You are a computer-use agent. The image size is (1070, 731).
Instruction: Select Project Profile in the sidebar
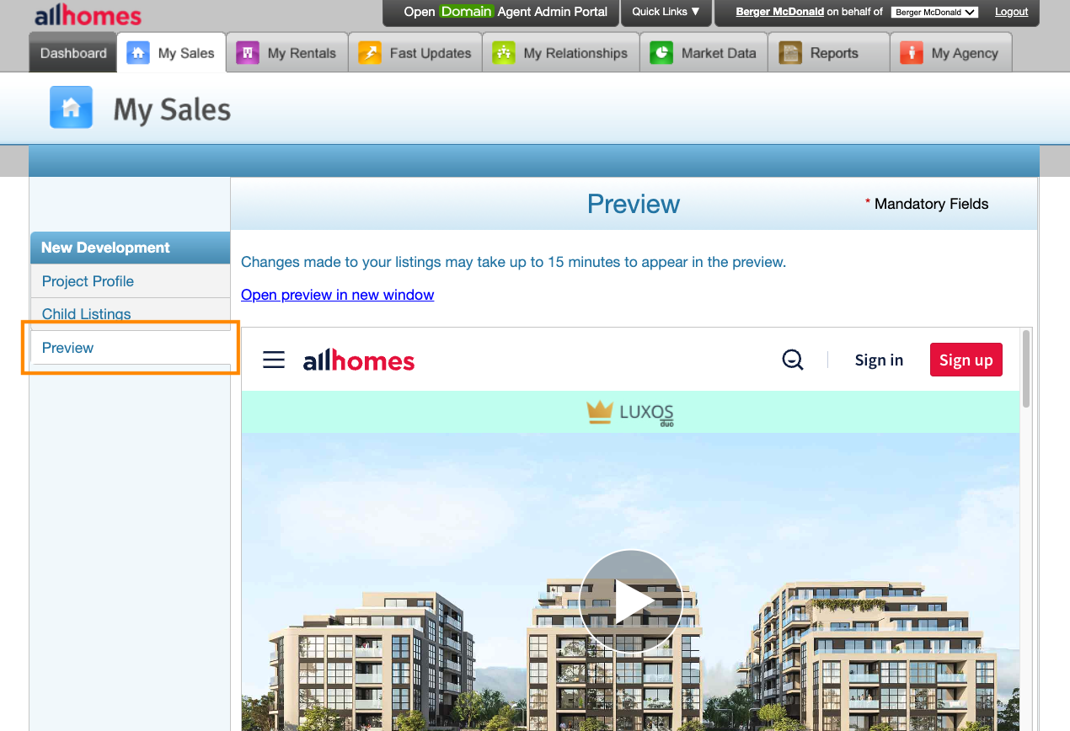point(88,281)
